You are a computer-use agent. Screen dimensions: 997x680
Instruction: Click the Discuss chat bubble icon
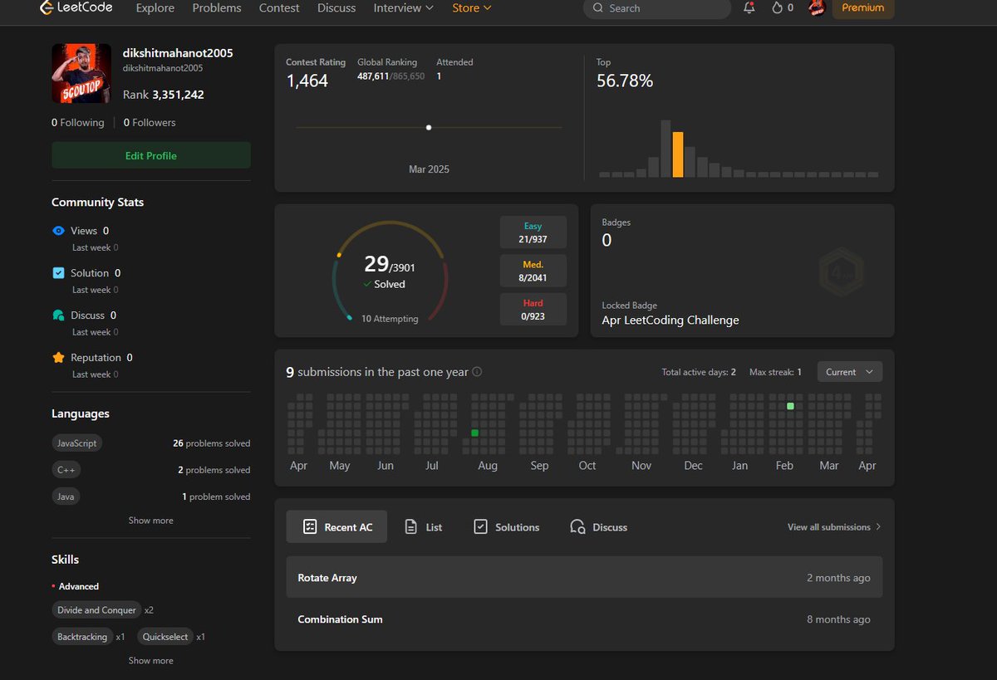click(x=58, y=316)
